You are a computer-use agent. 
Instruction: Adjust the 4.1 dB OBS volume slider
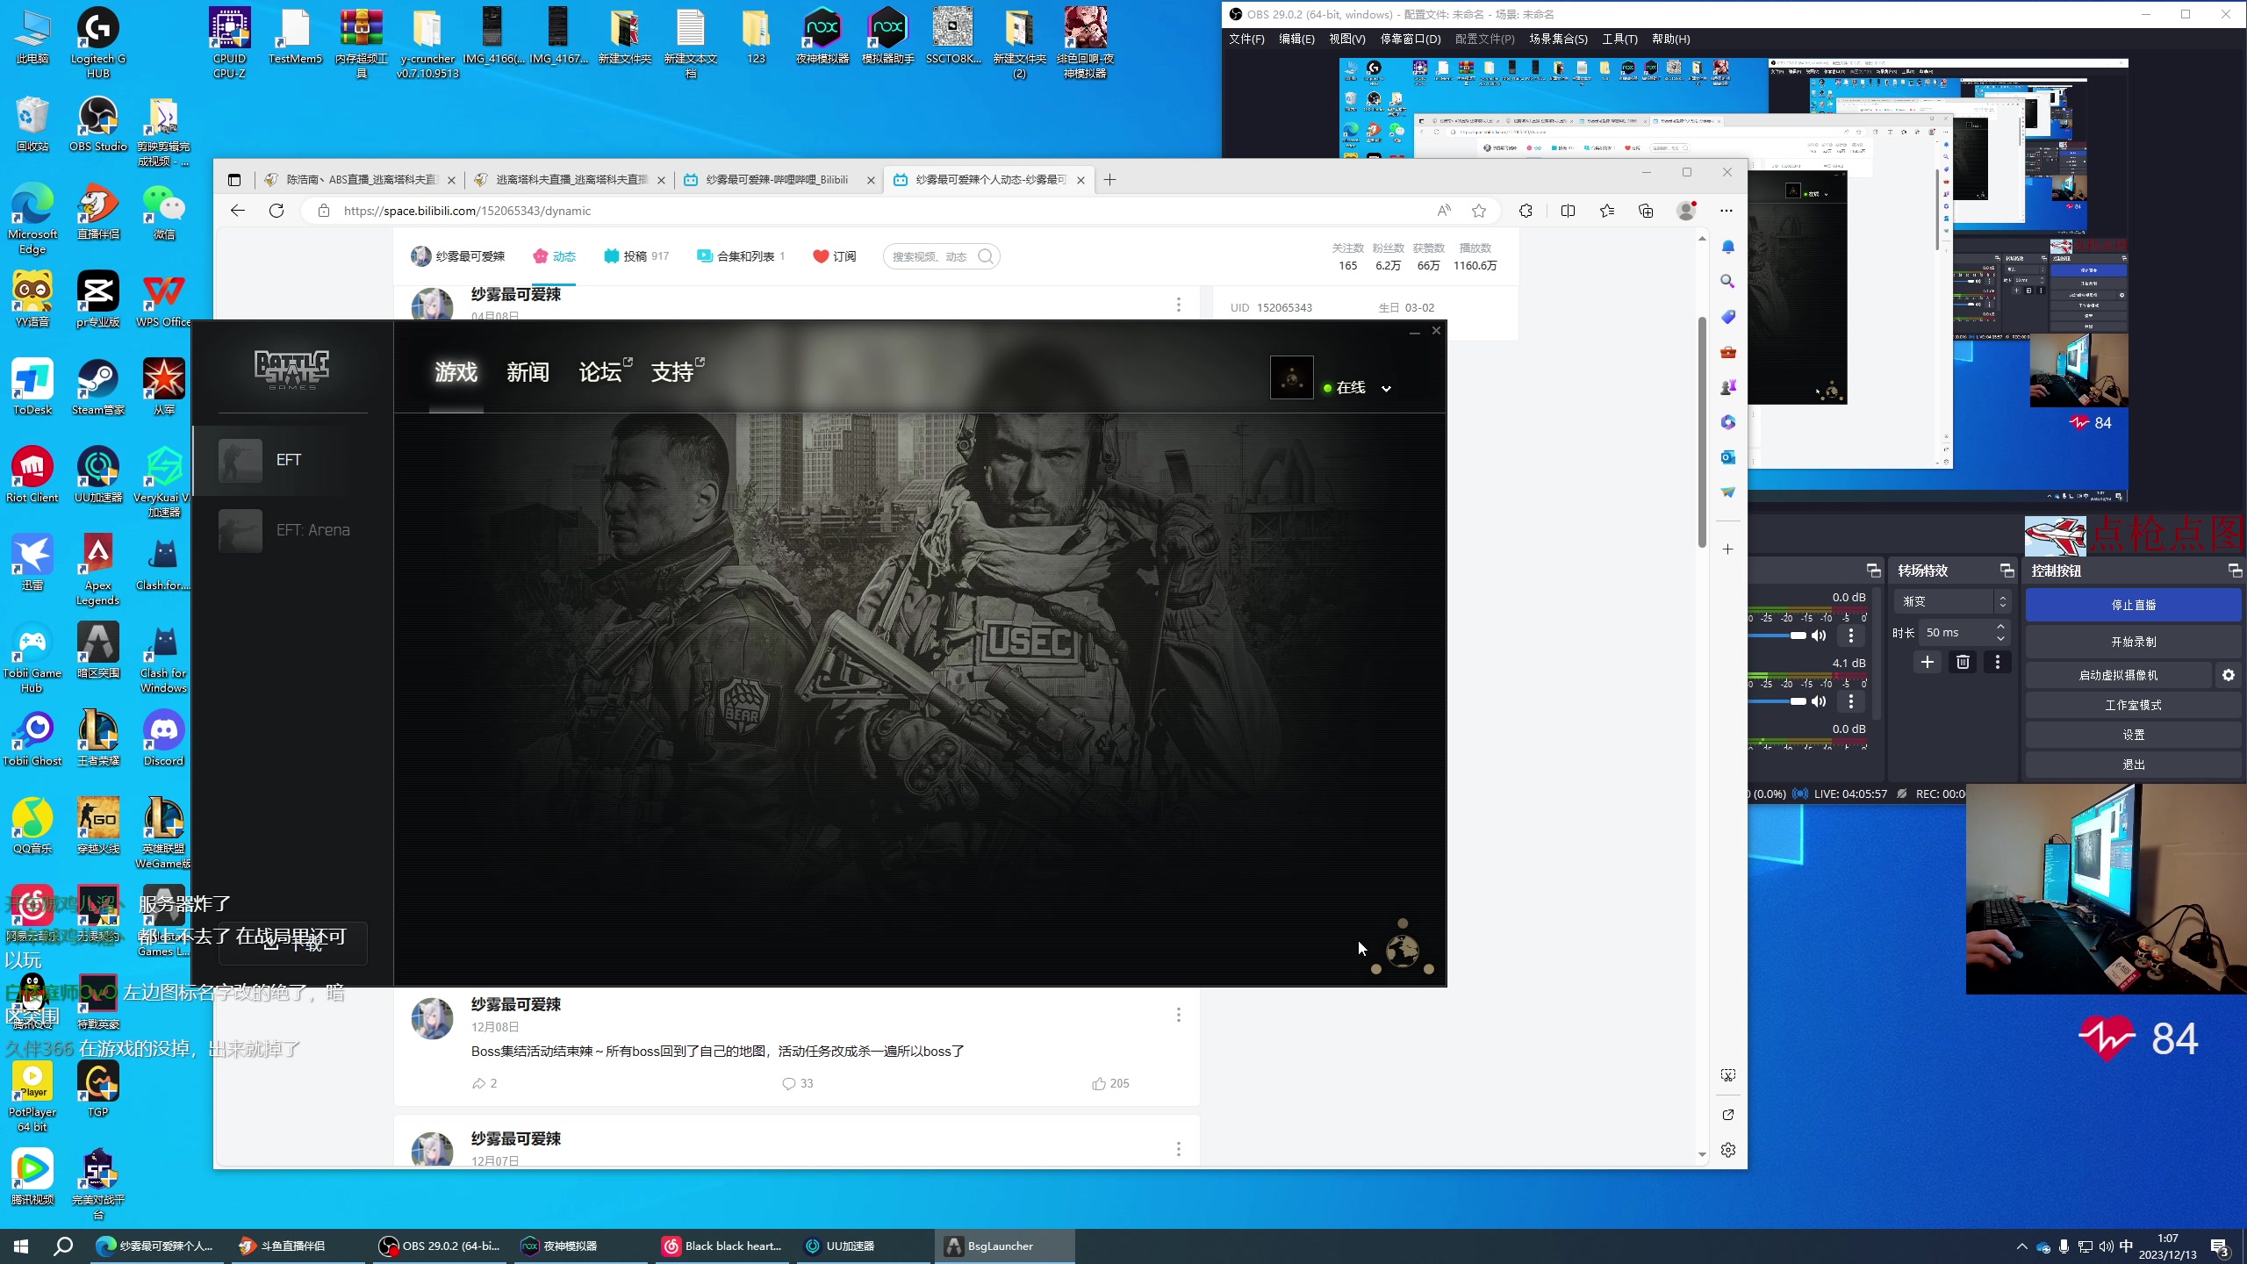(x=1777, y=701)
